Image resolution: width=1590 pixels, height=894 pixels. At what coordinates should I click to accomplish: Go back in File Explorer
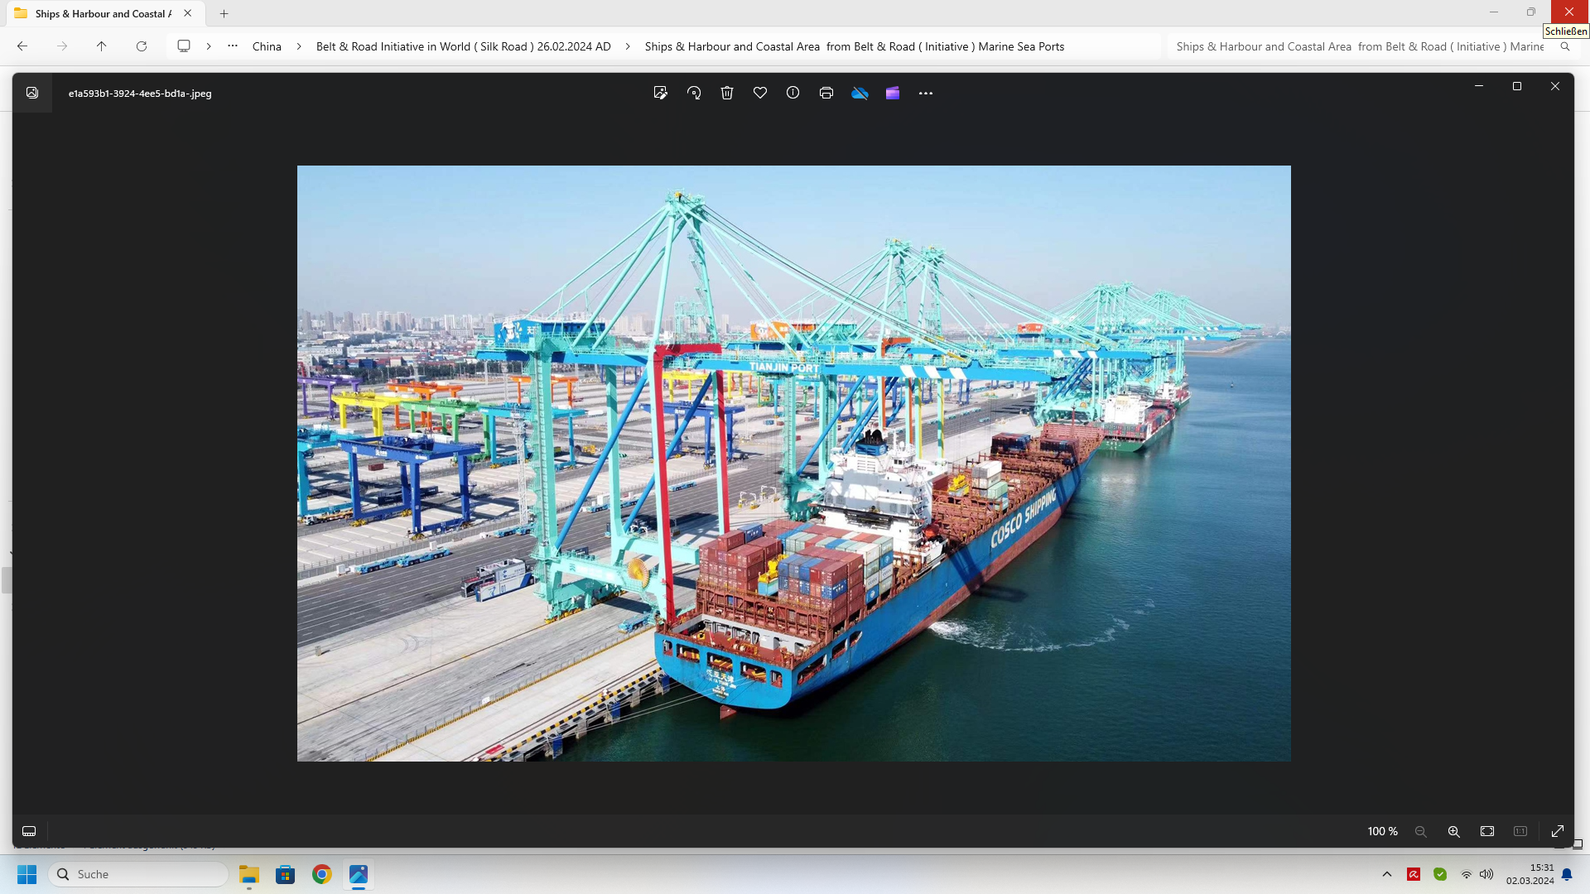pyautogui.click(x=22, y=46)
